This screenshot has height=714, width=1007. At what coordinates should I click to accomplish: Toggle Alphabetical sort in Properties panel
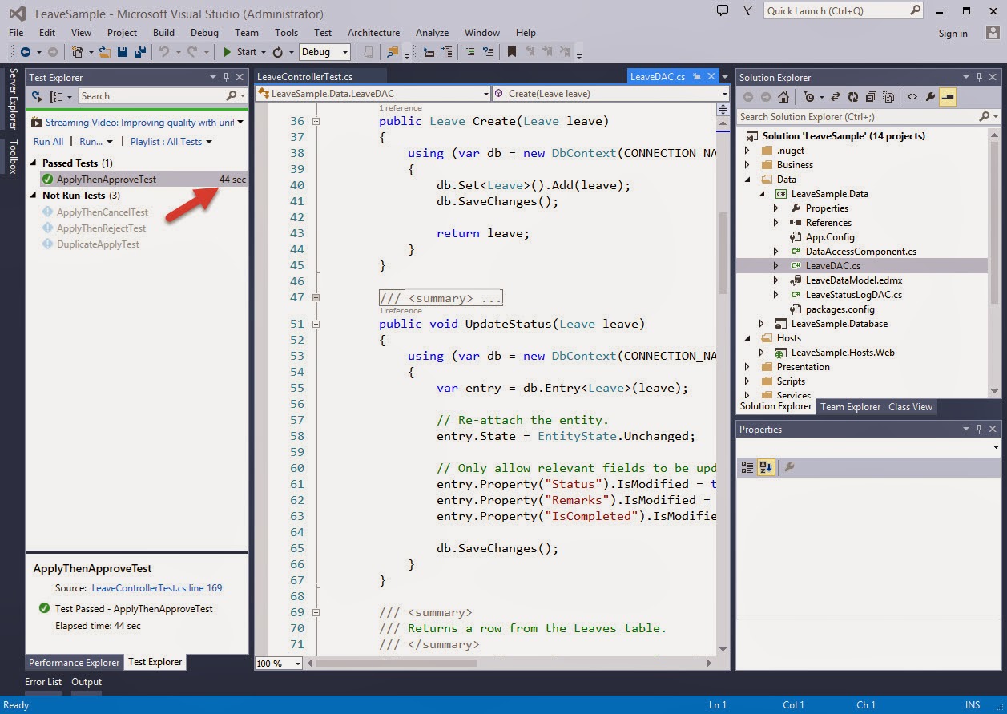click(766, 467)
